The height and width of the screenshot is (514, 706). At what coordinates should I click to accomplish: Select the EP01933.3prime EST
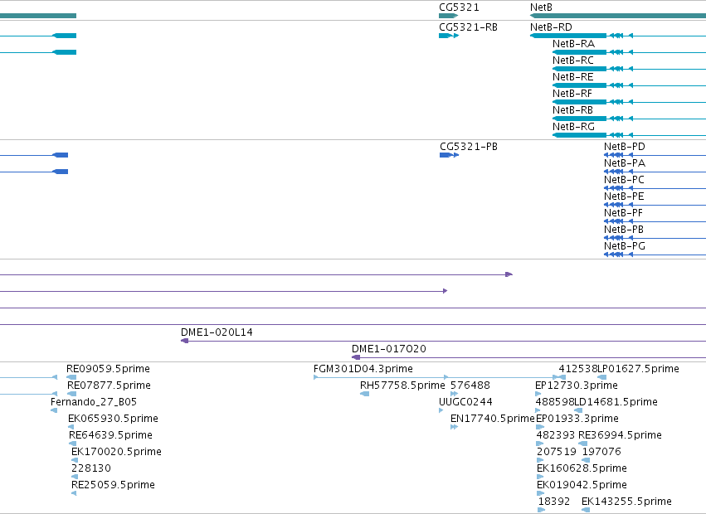click(x=577, y=419)
